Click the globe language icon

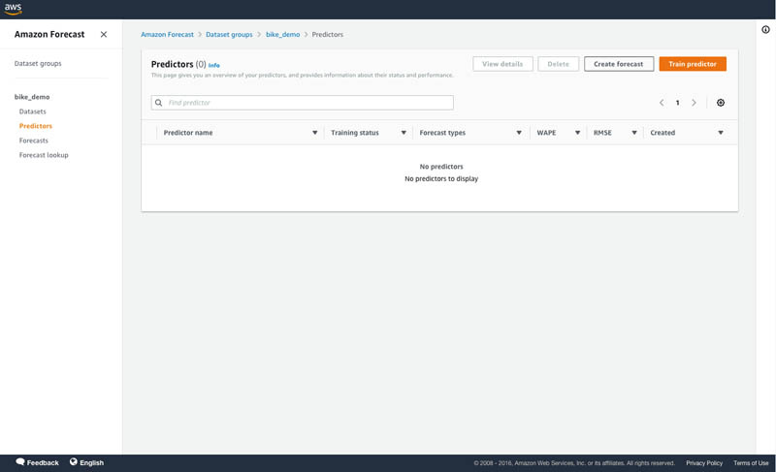pyautogui.click(x=74, y=461)
